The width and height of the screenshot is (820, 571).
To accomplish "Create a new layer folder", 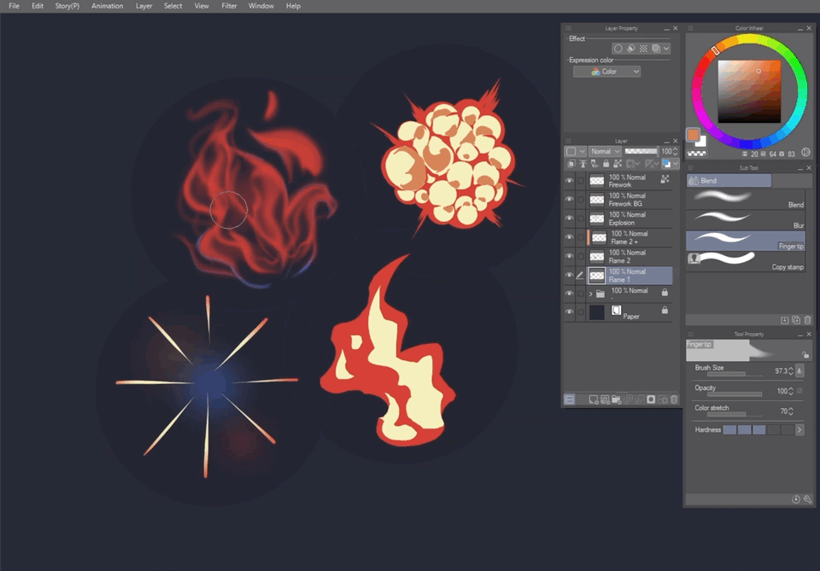I will point(617,399).
